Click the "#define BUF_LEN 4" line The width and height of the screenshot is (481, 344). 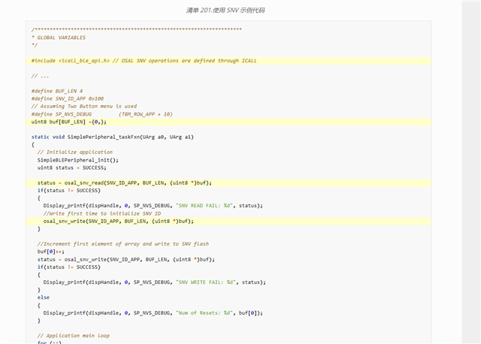[x=57, y=91]
